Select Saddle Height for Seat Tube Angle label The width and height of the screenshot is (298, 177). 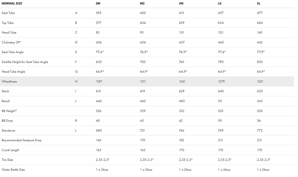[x=25, y=62]
